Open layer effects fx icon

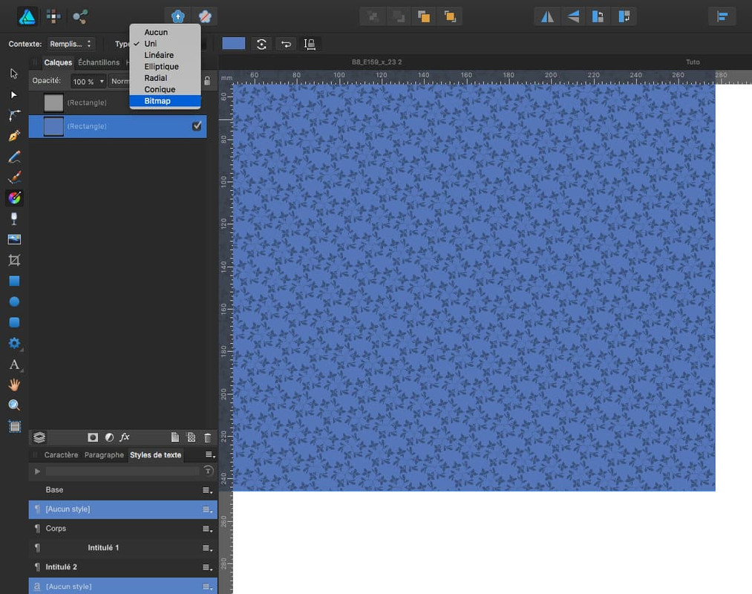[125, 437]
